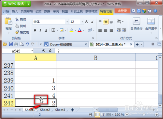This screenshot has width=163, height=119.
Task: Click the Paste clipboard icon
Action: pyautogui.click(x=8, y=21)
